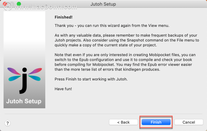Click the paragraph about frequent backups

tap(127, 40)
